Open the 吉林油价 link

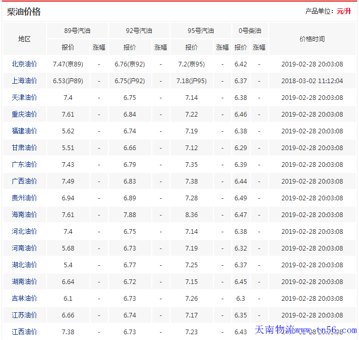pyautogui.click(x=24, y=298)
